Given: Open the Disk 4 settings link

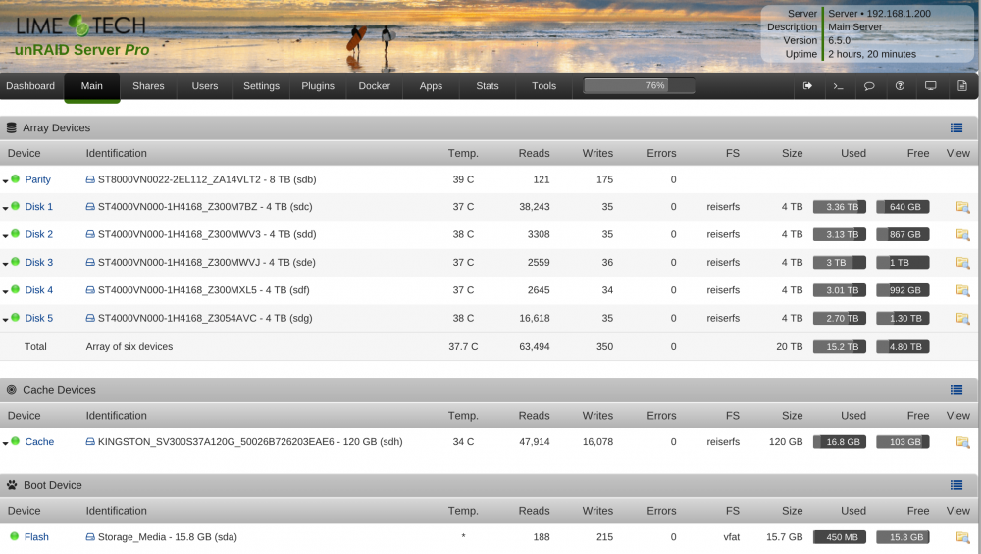Looking at the screenshot, I should pos(39,290).
